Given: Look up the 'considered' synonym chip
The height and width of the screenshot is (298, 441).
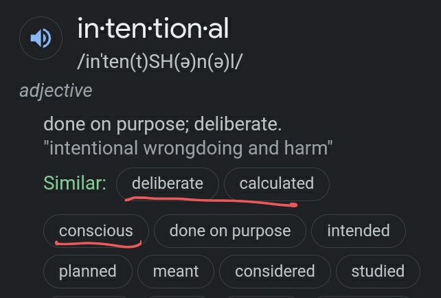Looking at the screenshot, I should (275, 271).
